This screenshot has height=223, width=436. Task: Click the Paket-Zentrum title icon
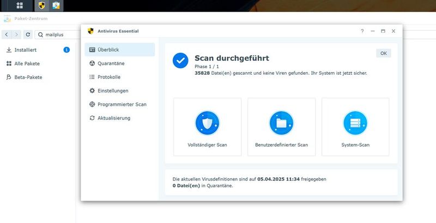point(7,19)
